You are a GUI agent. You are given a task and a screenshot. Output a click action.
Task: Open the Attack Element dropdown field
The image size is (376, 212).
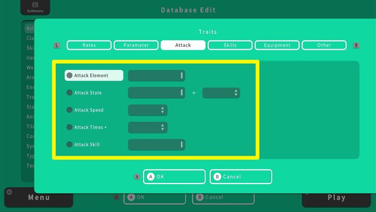(156, 75)
